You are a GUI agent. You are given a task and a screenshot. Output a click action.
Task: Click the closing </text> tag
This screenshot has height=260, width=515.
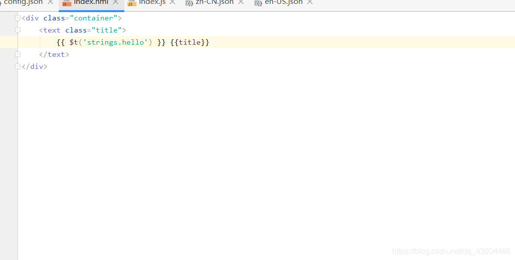pos(54,54)
